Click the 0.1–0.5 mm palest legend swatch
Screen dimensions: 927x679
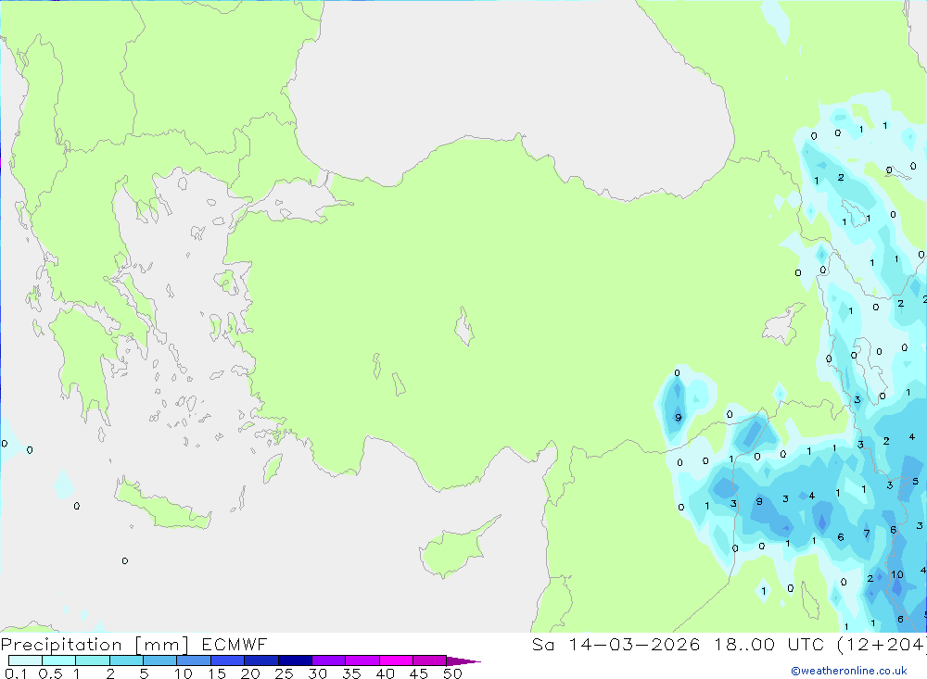click(x=25, y=660)
